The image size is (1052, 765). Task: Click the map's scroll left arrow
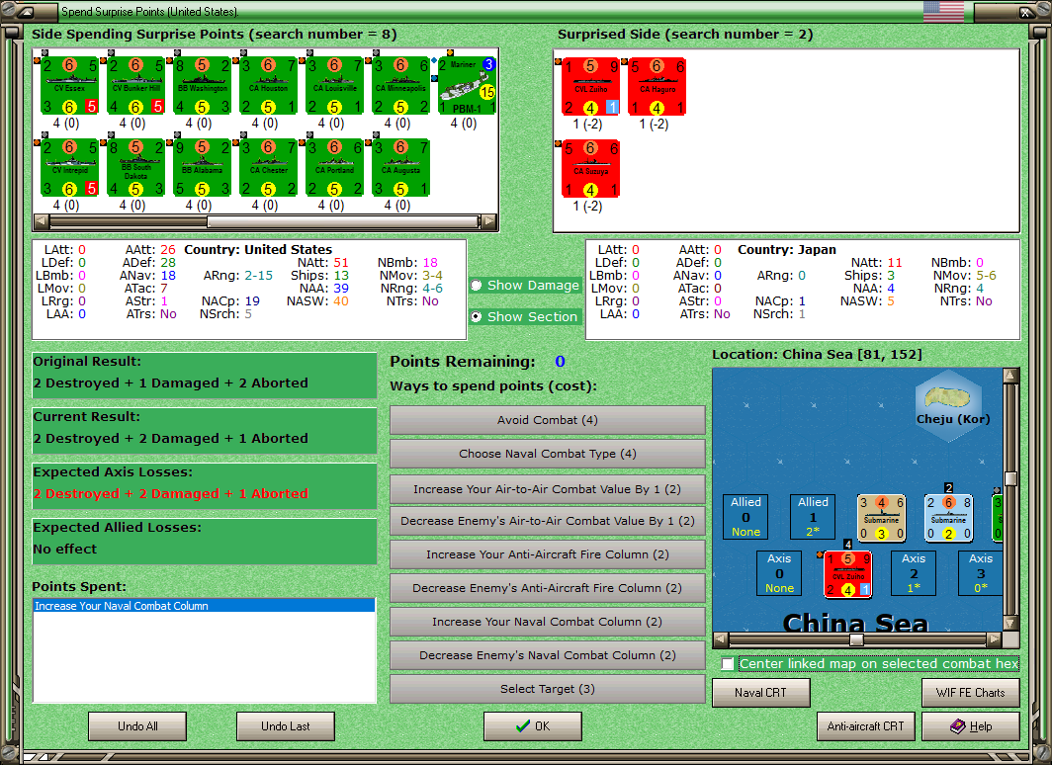coord(720,638)
